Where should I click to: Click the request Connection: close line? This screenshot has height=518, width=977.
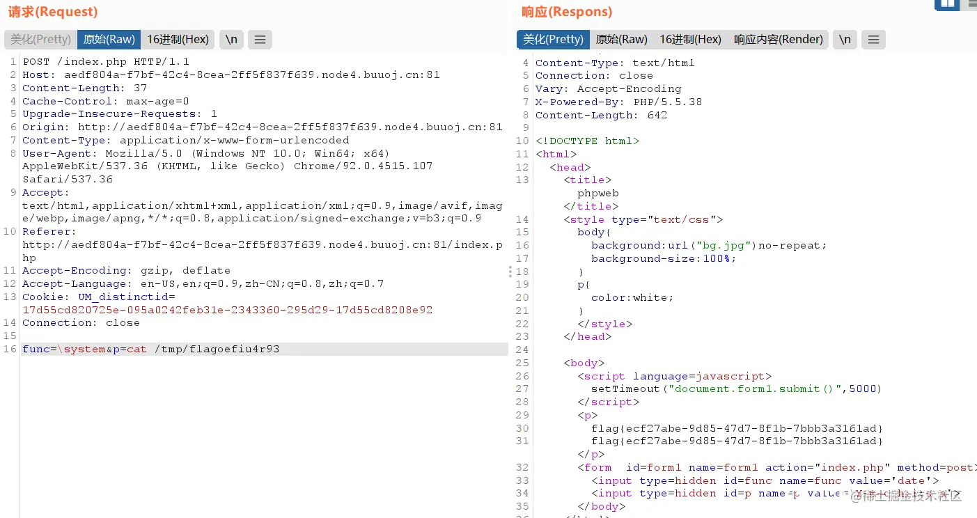[x=81, y=322]
